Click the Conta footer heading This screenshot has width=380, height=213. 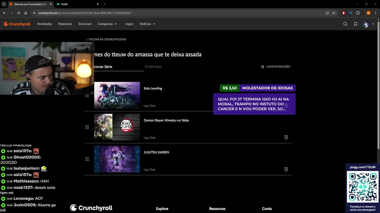pyautogui.click(x=267, y=209)
